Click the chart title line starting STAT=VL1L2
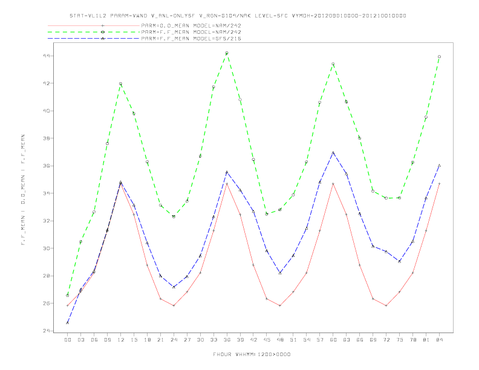 tap(238, 16)
